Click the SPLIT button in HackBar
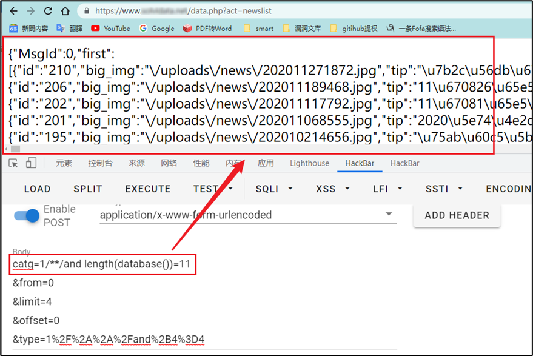This screenshot has width=533, height=356. coord(88,189)
